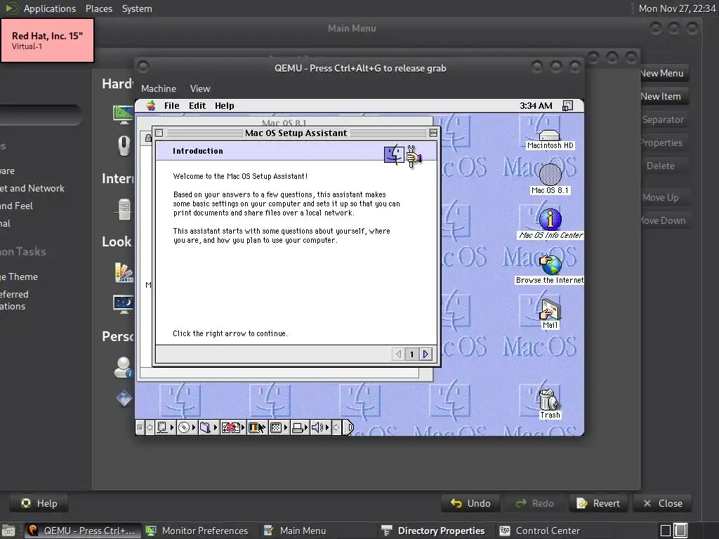Open the System menu in top panel
The image size is (719, 539).
pos(137,8)
